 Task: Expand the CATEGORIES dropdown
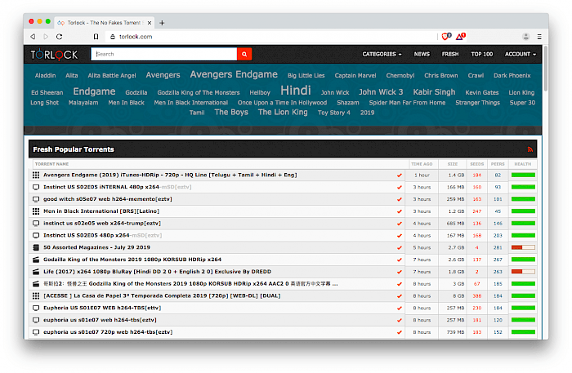tap(382, 54)
